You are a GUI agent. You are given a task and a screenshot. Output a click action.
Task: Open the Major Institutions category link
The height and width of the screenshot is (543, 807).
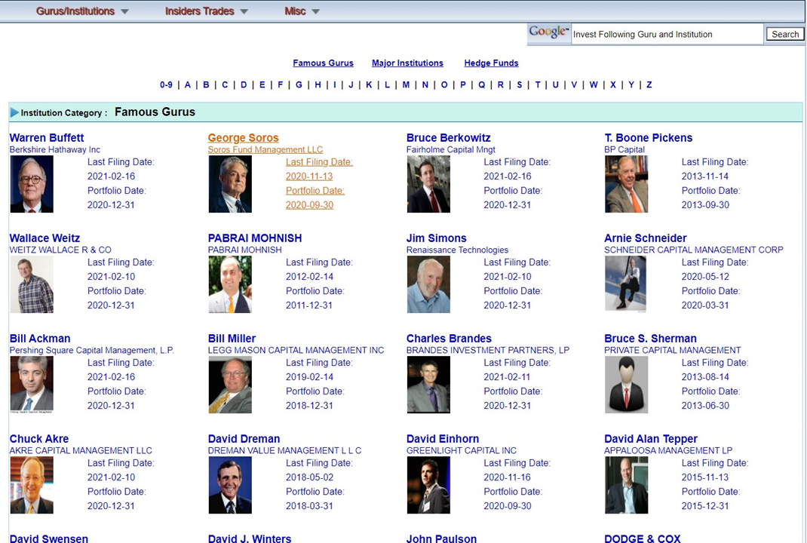pyautogui.click(x=407, y=63)
